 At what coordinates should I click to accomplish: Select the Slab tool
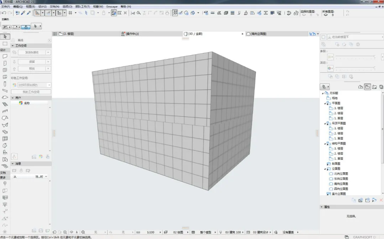point(5,97)
